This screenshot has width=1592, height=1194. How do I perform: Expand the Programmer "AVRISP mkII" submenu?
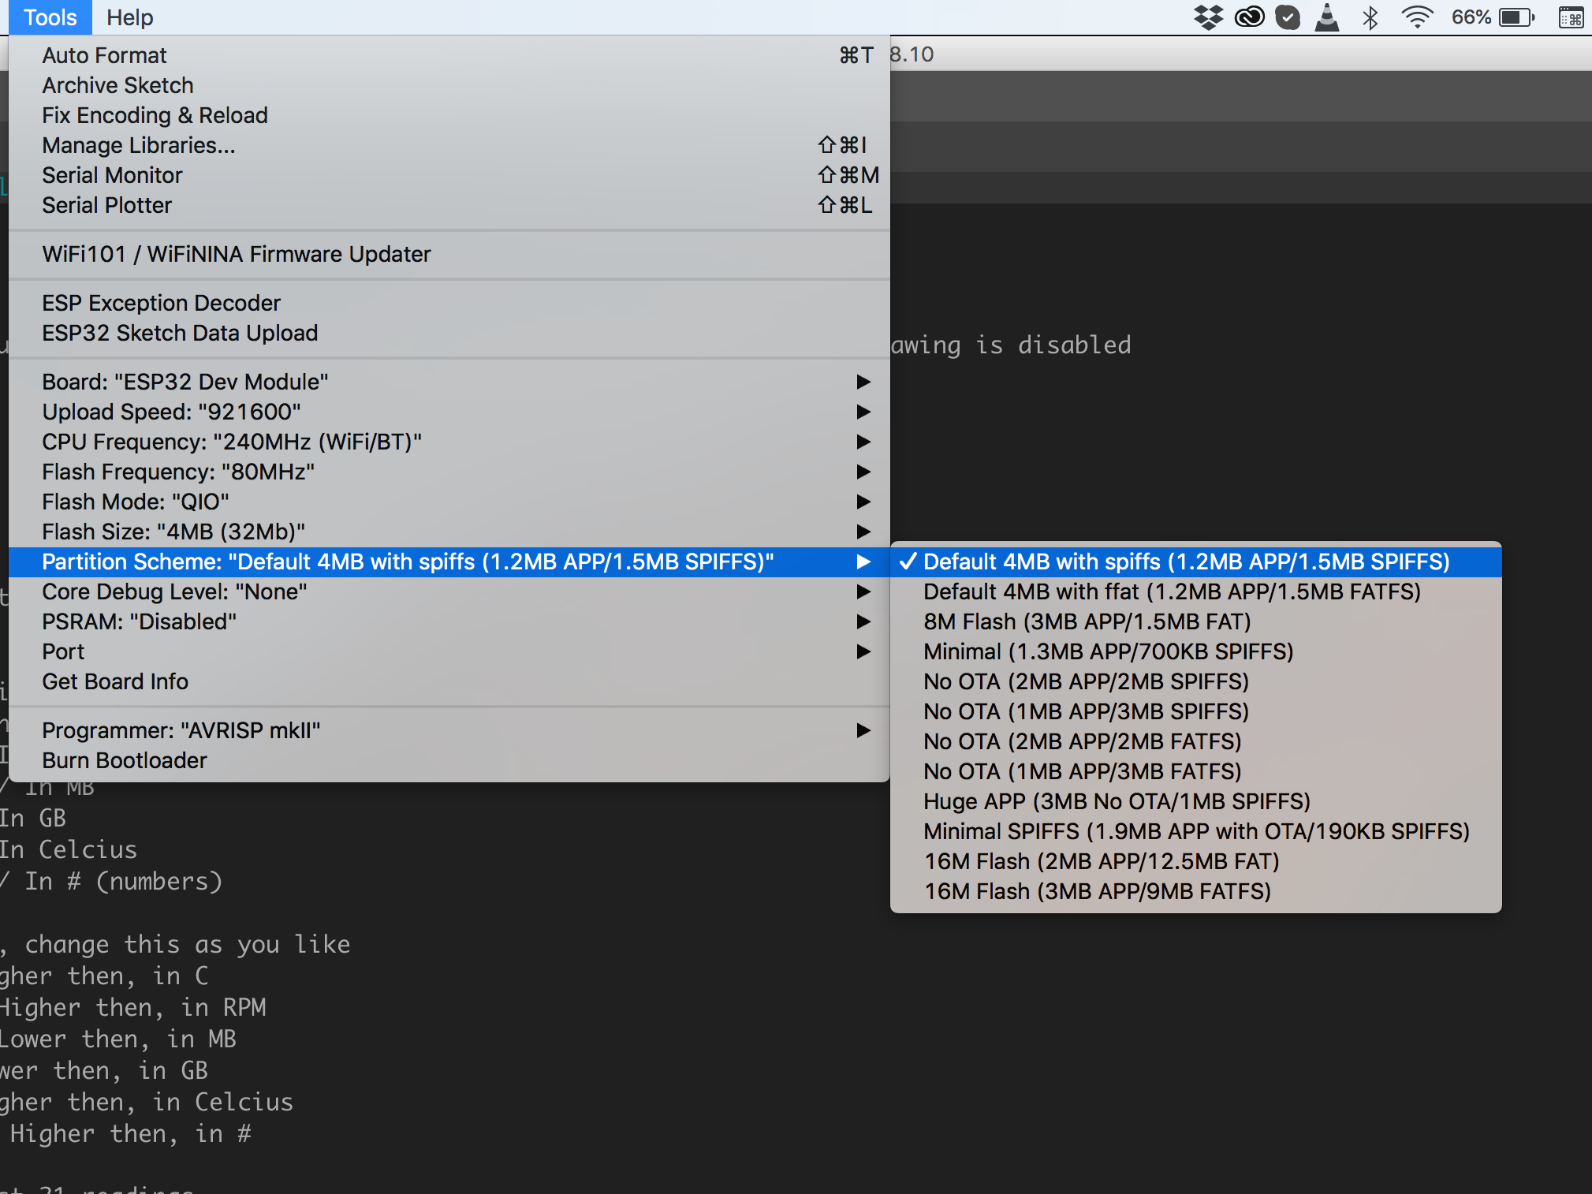coord(181,730)
